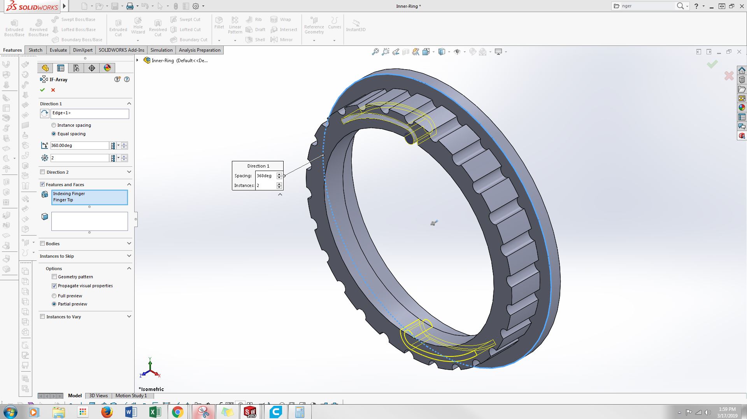Click the angle field showing 360.00deg

80,145
